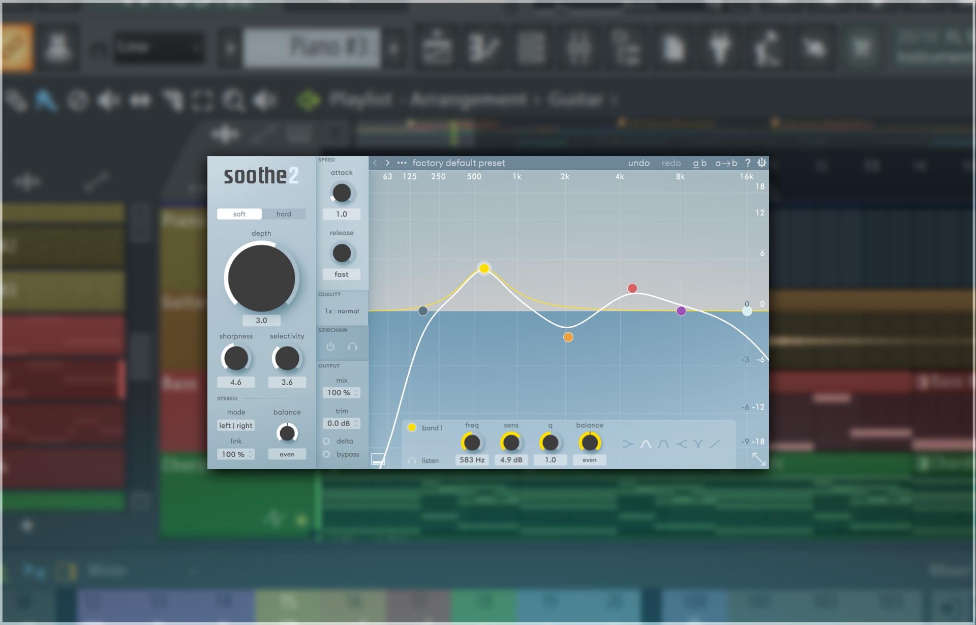
Task: Click the selectivity knob
Action: (287, 359)
